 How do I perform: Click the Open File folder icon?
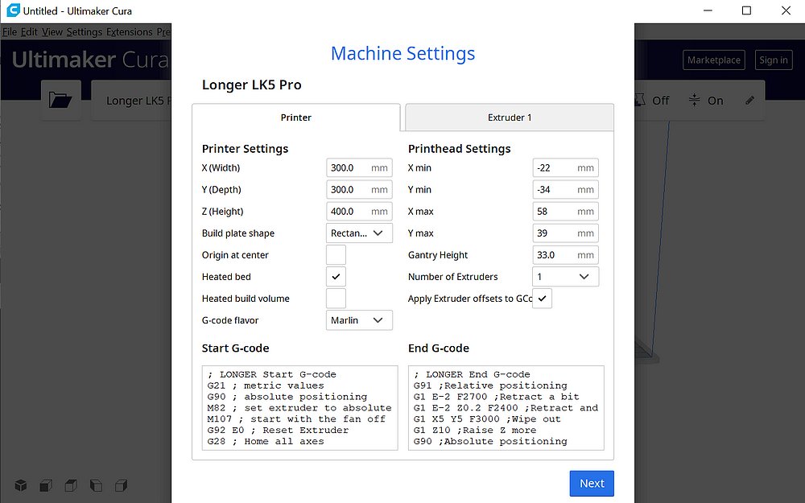tap(60, 100)
